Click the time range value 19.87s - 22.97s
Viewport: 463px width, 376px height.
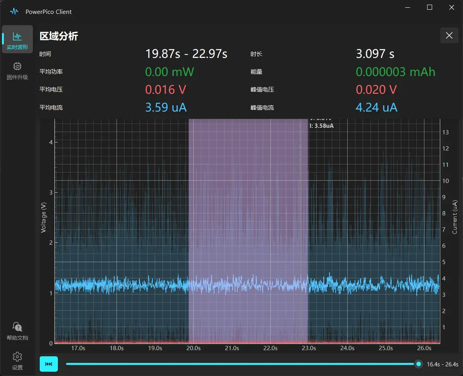pyautogui.click(x=186, y=54)
